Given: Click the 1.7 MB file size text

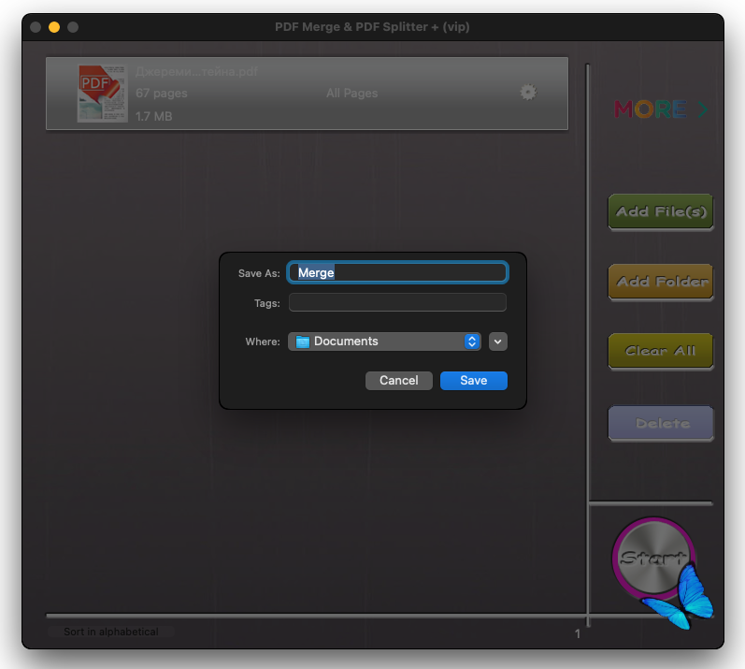Looking at the screenshot, I should pos(154,117).
